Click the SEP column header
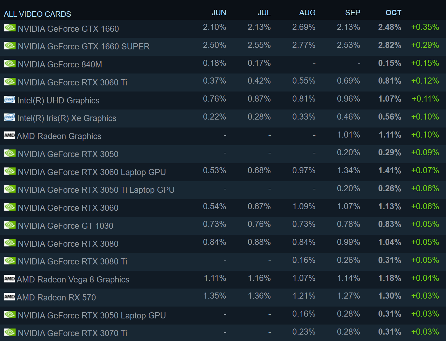The image size is (446, 341). click(353, 13)
